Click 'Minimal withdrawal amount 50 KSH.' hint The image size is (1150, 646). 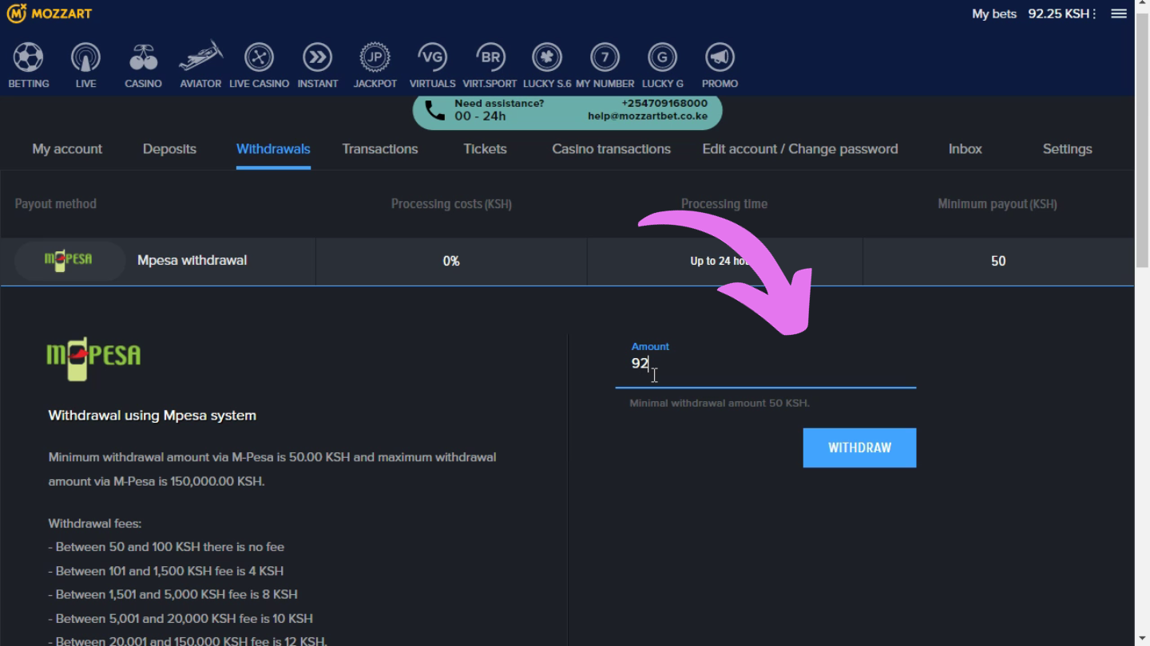click(720, 404)
